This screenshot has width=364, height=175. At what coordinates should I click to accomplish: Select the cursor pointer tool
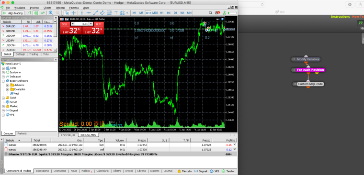click(x=67, y=13)
